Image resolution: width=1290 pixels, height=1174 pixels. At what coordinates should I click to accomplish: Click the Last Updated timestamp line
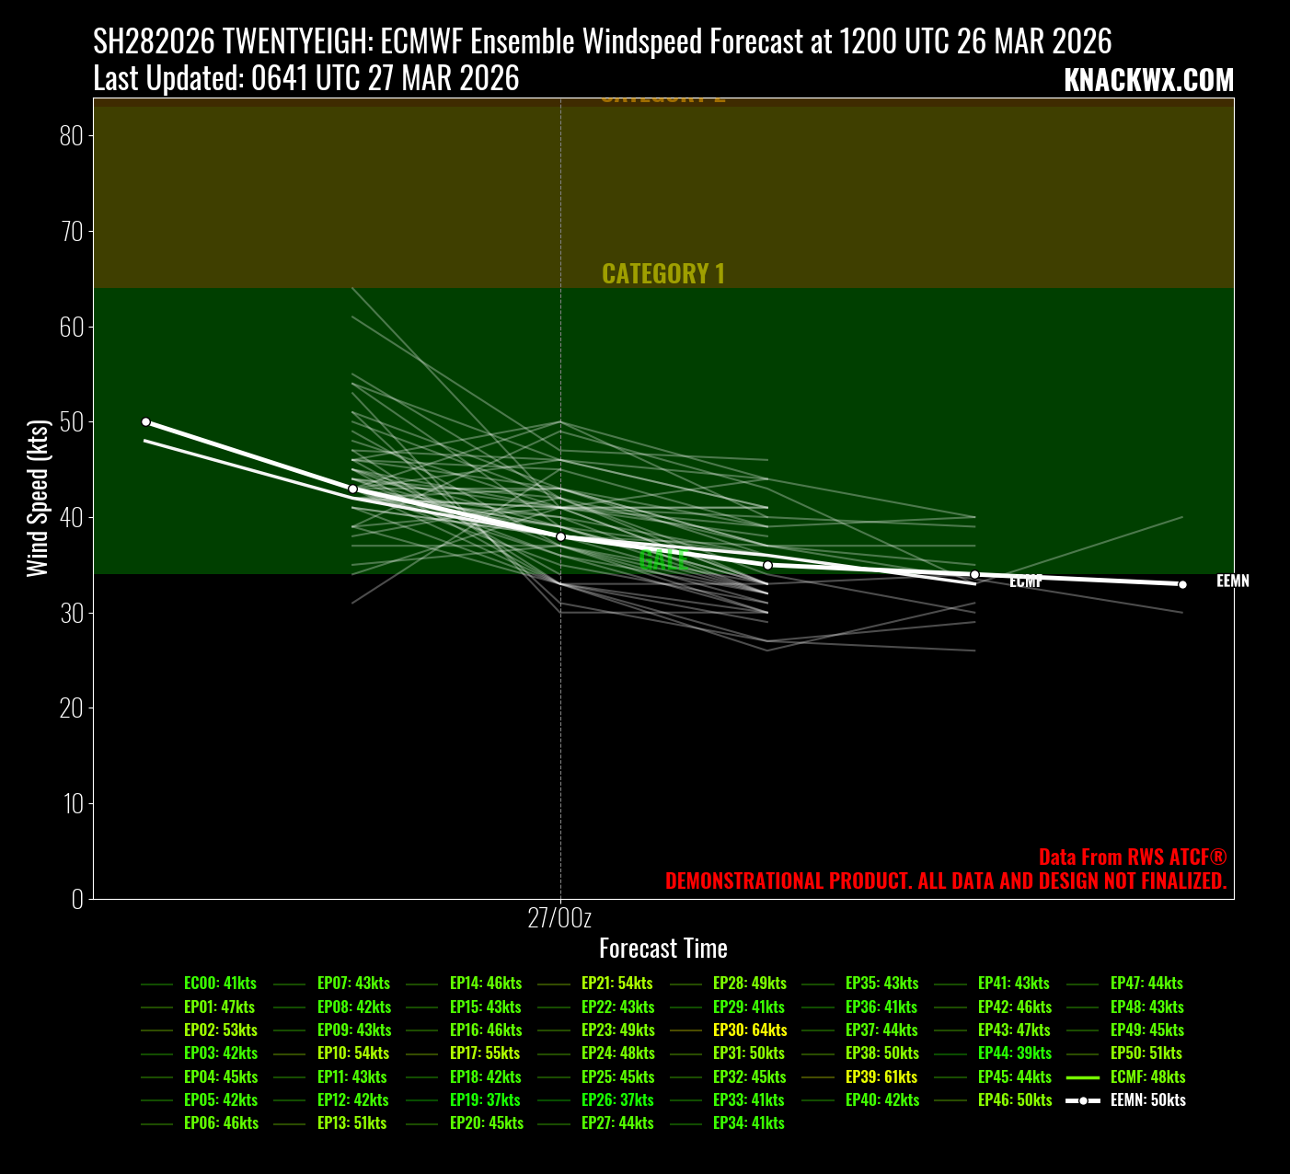point(306,79)
